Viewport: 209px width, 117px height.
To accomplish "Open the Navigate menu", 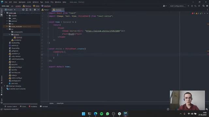I will point(22,2).
